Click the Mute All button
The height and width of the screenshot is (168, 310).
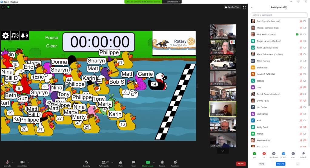point(280,164)
